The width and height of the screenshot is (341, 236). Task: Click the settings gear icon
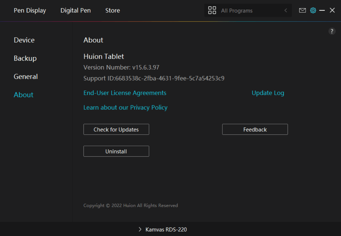pyautogui.click(x=313, y=10)
